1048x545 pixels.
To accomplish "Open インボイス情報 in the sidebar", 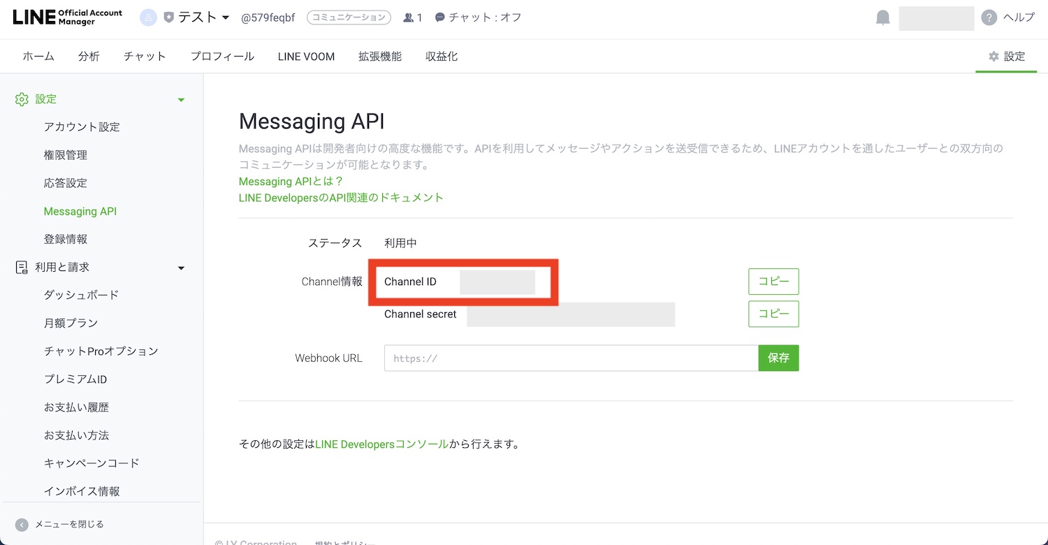I will pos(82,491).
